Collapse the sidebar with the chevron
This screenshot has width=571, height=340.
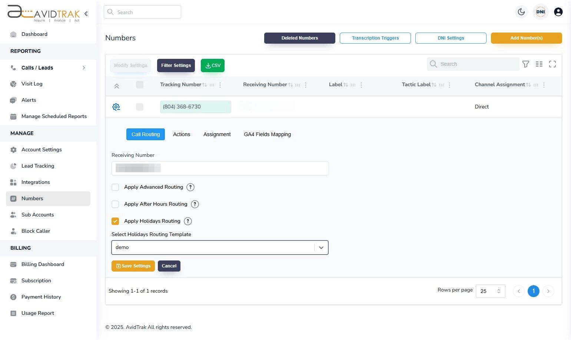click(86, 13)
